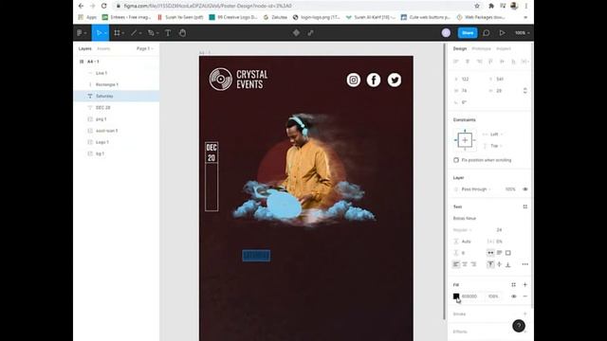Open the help question mark button

[x=519, y=326]
